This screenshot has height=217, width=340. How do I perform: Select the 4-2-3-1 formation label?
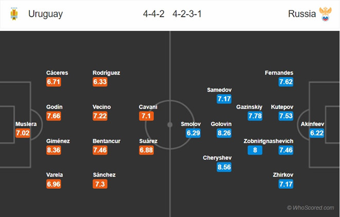point(186,14)
